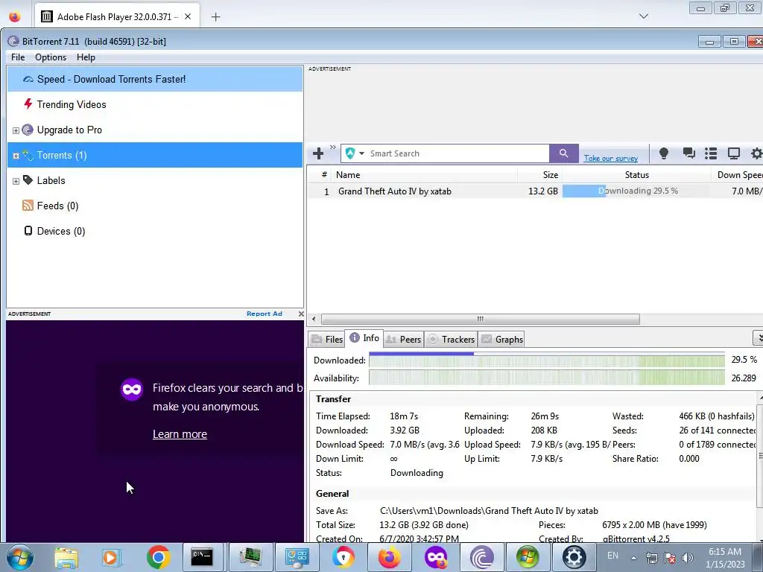Viewport: 763px width, 572px height.
Task: Expand the Torrents (1) tree node
Action: 16,156
